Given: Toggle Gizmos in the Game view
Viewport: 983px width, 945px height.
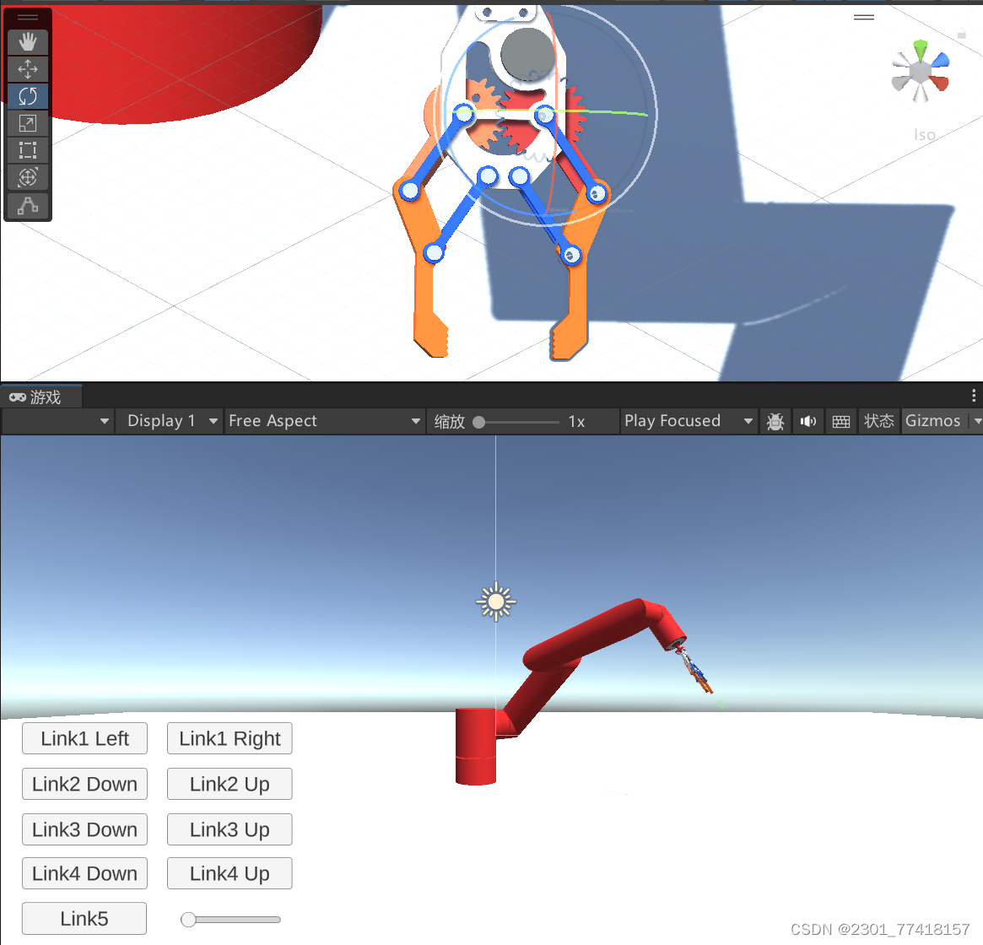Looking at the screenshot, I should [x=933, y=421].
